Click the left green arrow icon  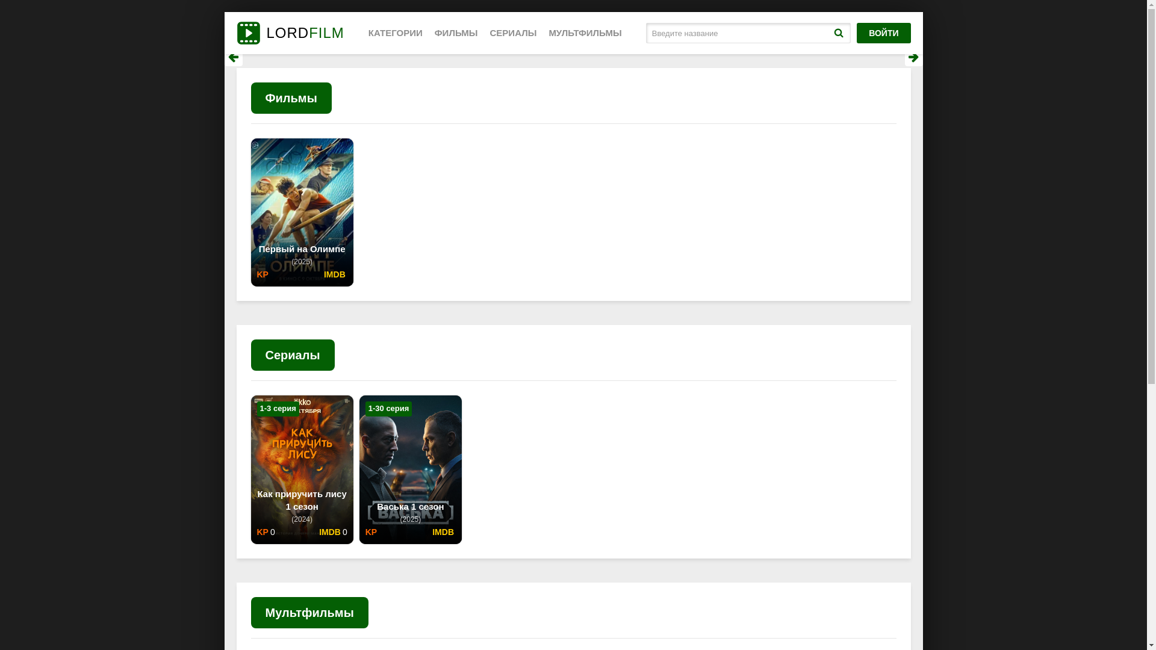pos(234,58)
